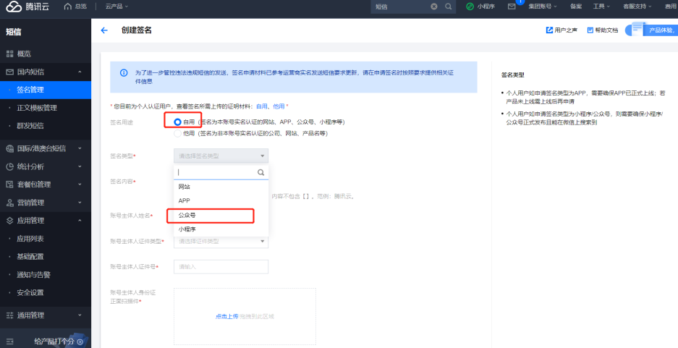Click the 概览 grid icon in sidebar
The height and width of the screenshot is (348, 678).
pyautogui.click(x=9, y=54)
